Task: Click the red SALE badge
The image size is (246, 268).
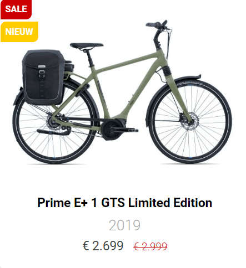Action: pos(16,9)
